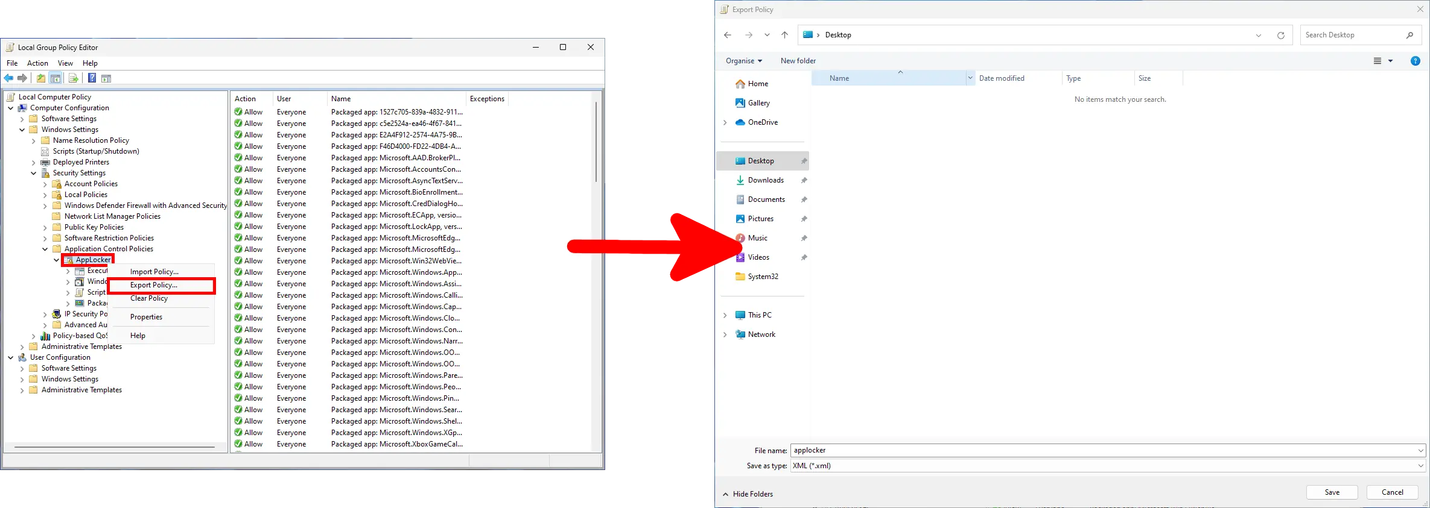Screen dimensions: 1430x508
Task: Go up one folder in Export dialog
Action: click(784, 35)
